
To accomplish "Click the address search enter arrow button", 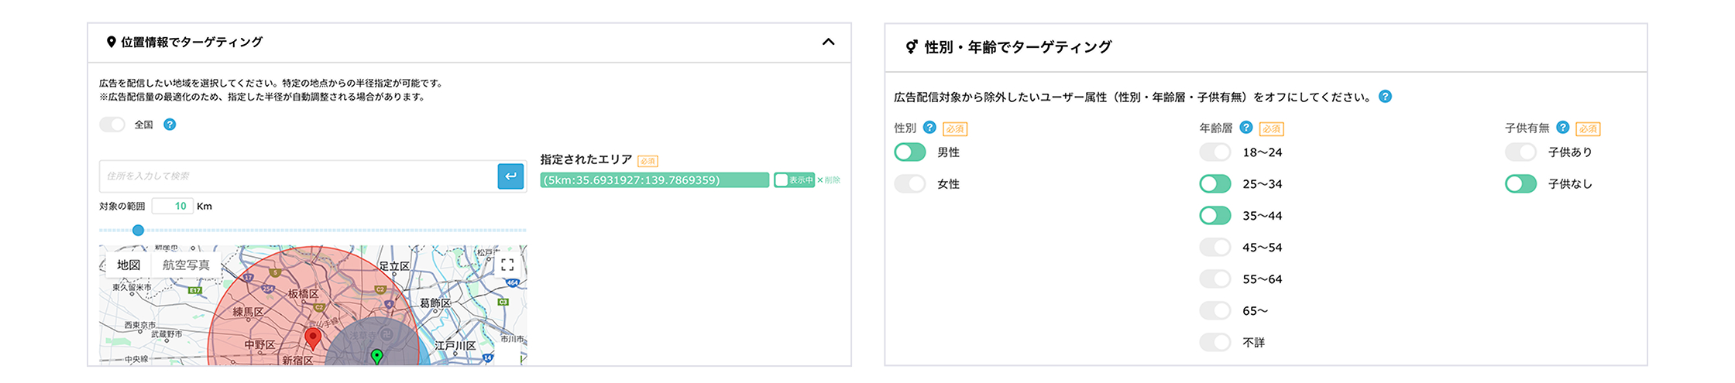I will [510, 176].
